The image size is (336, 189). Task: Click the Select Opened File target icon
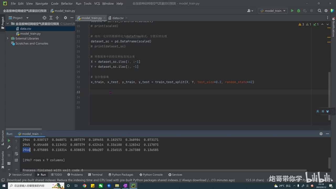click(x=44, y=18)
